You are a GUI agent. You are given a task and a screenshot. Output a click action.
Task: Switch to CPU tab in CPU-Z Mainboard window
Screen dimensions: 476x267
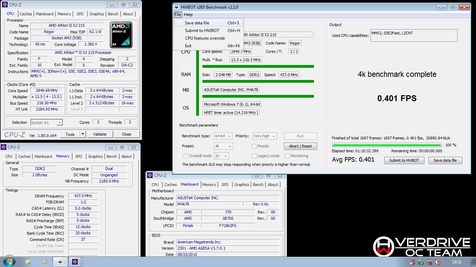(x=155, y=185)
